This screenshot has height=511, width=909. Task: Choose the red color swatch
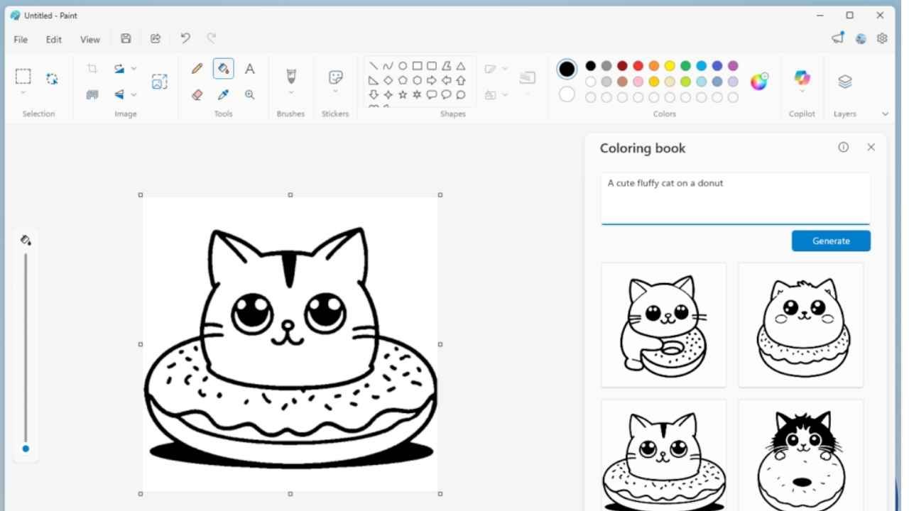click(x=638, y=69)
